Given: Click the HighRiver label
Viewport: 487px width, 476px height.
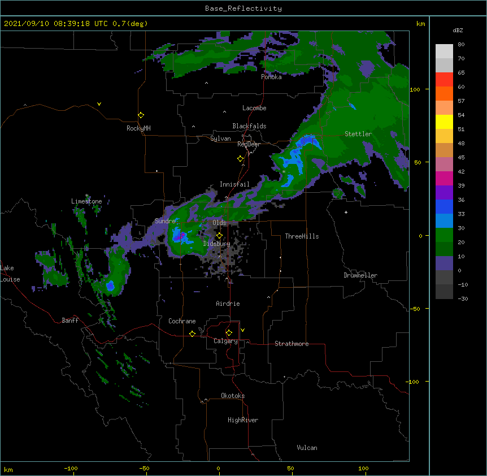Looking at the screenshot, I should (243, 420).
